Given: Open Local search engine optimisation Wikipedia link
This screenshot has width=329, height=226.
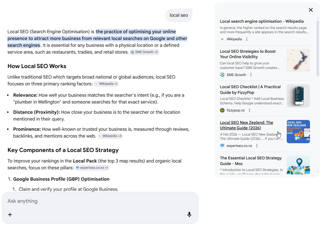Looking at the screenshot, I should coord(262,21).
